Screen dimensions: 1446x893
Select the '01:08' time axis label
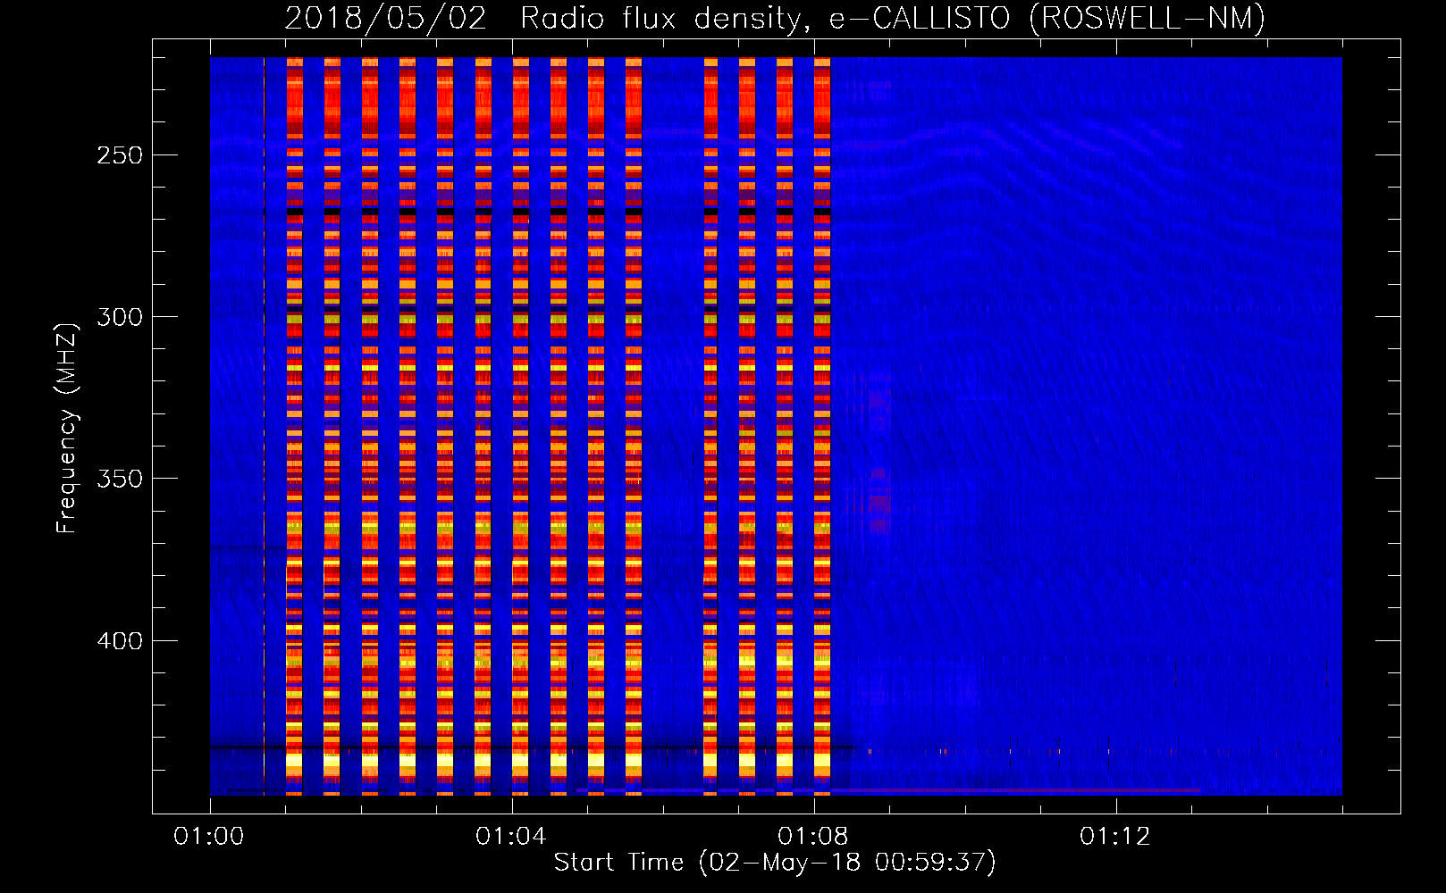click(x=813, y=837)
